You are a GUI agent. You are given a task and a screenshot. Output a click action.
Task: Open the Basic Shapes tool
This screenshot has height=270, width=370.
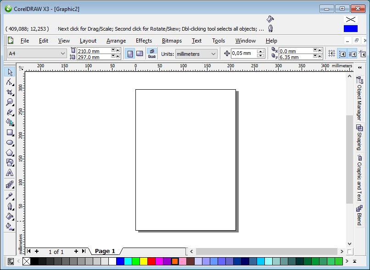coord(10,162)
